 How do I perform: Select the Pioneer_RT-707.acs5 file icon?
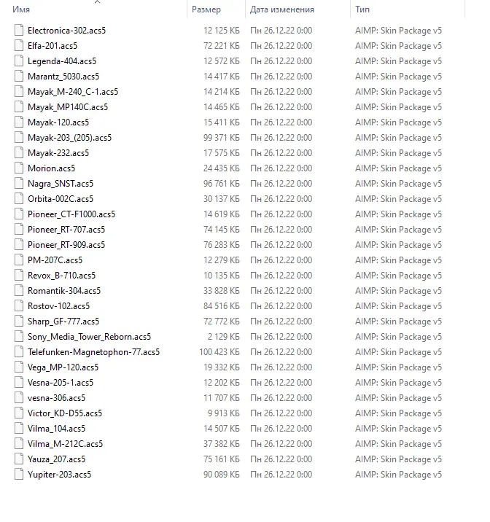coord(19,230)
